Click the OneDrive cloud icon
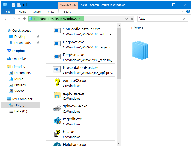Screen dimensions: 192x147 click(x=9, y=59)
